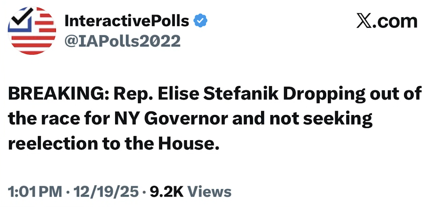The width and height of the screenshot is (429, 207).
Task: Open the @IAPolls2022 handle
Action: 122,42
